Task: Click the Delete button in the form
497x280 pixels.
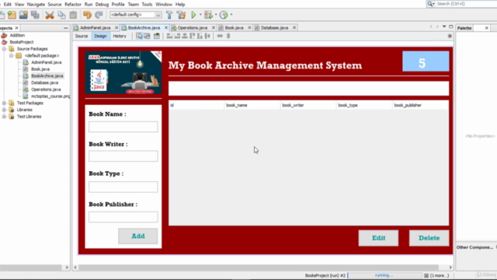Action: tap(429, 238)
